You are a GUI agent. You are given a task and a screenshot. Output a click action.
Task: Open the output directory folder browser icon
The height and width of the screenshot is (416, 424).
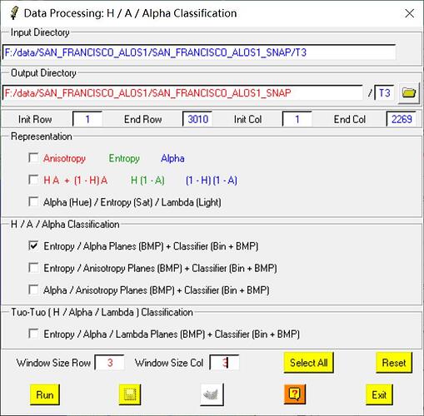(408, 93)
